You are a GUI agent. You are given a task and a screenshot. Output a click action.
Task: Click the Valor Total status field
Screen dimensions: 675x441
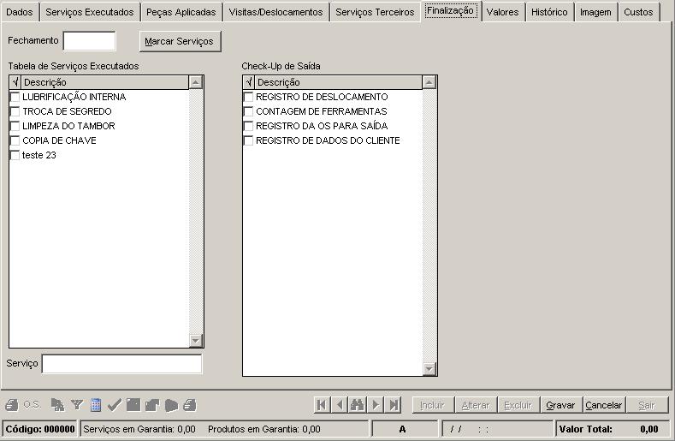(x=613, y=429)
